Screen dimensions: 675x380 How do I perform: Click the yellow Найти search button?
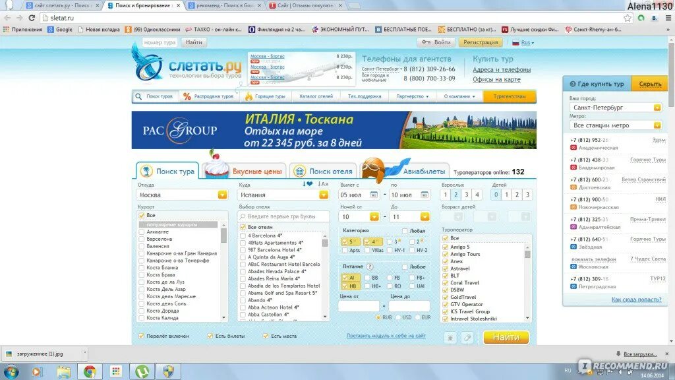click(x=506, y=337)
